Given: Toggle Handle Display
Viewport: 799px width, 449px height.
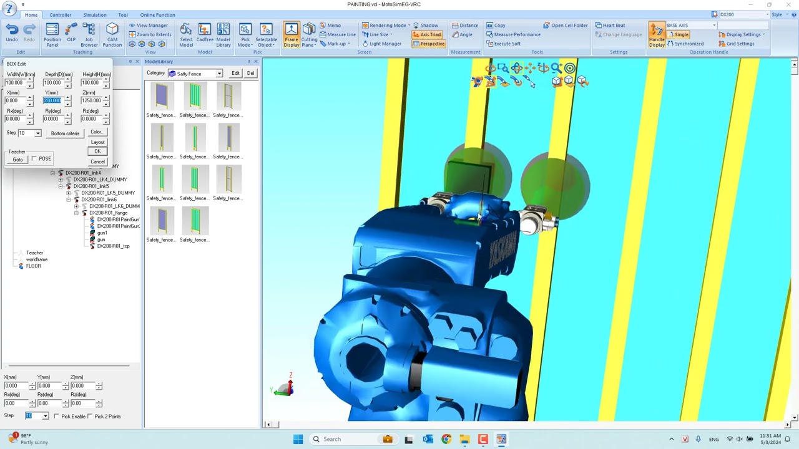Looking at the screenshot, I should click(657, 35).
